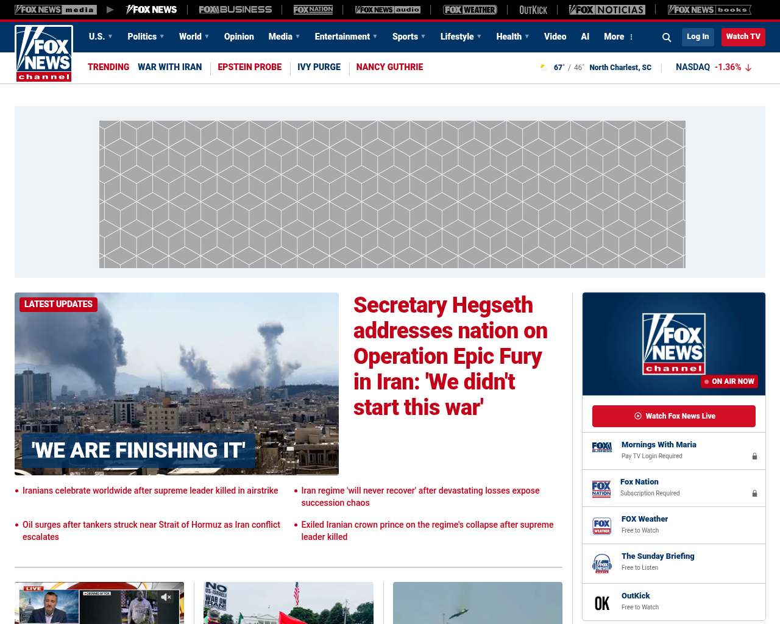Click the Fox News channel logo

[x=44, y=54]
